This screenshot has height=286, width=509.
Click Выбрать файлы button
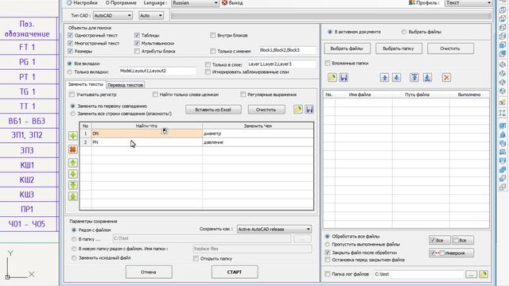pos(347,48)
